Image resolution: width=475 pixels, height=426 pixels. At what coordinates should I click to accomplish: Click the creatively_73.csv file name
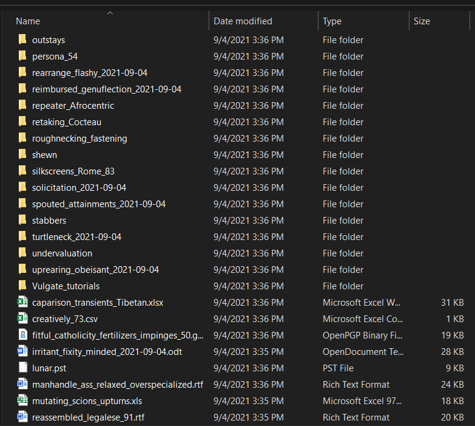65,319
